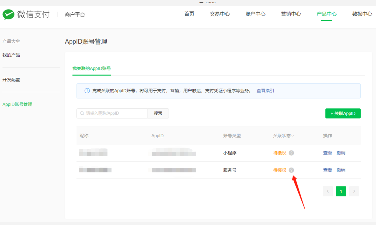Select 开发配置 in the left sidebar

(11, 80)
